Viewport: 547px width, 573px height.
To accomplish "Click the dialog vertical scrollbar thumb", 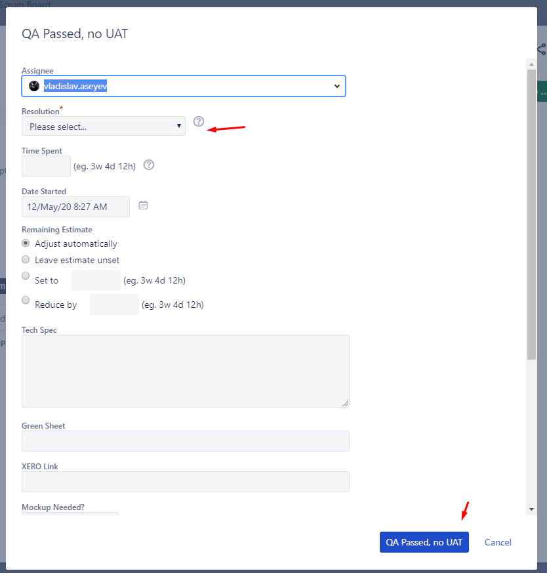I will coord(531,215).
